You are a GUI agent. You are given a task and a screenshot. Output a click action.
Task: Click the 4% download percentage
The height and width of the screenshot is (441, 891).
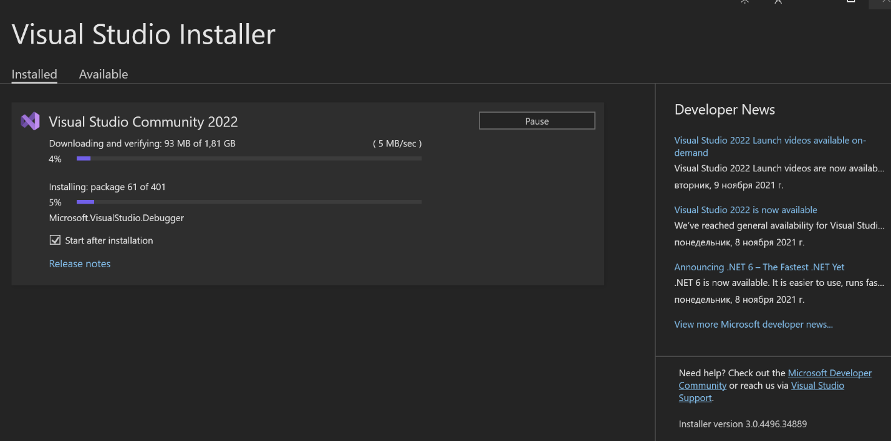pyautogui.click(x=55, y=159)
